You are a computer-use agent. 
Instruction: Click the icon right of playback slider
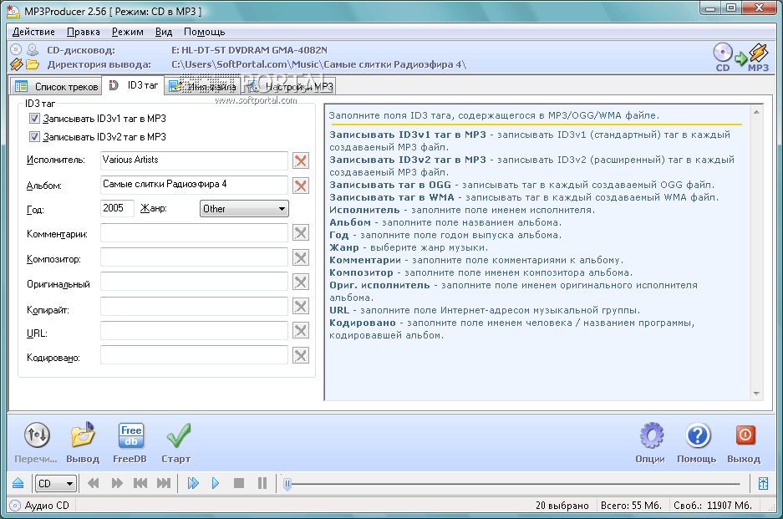pyautogui.click(x=763, y=483)
